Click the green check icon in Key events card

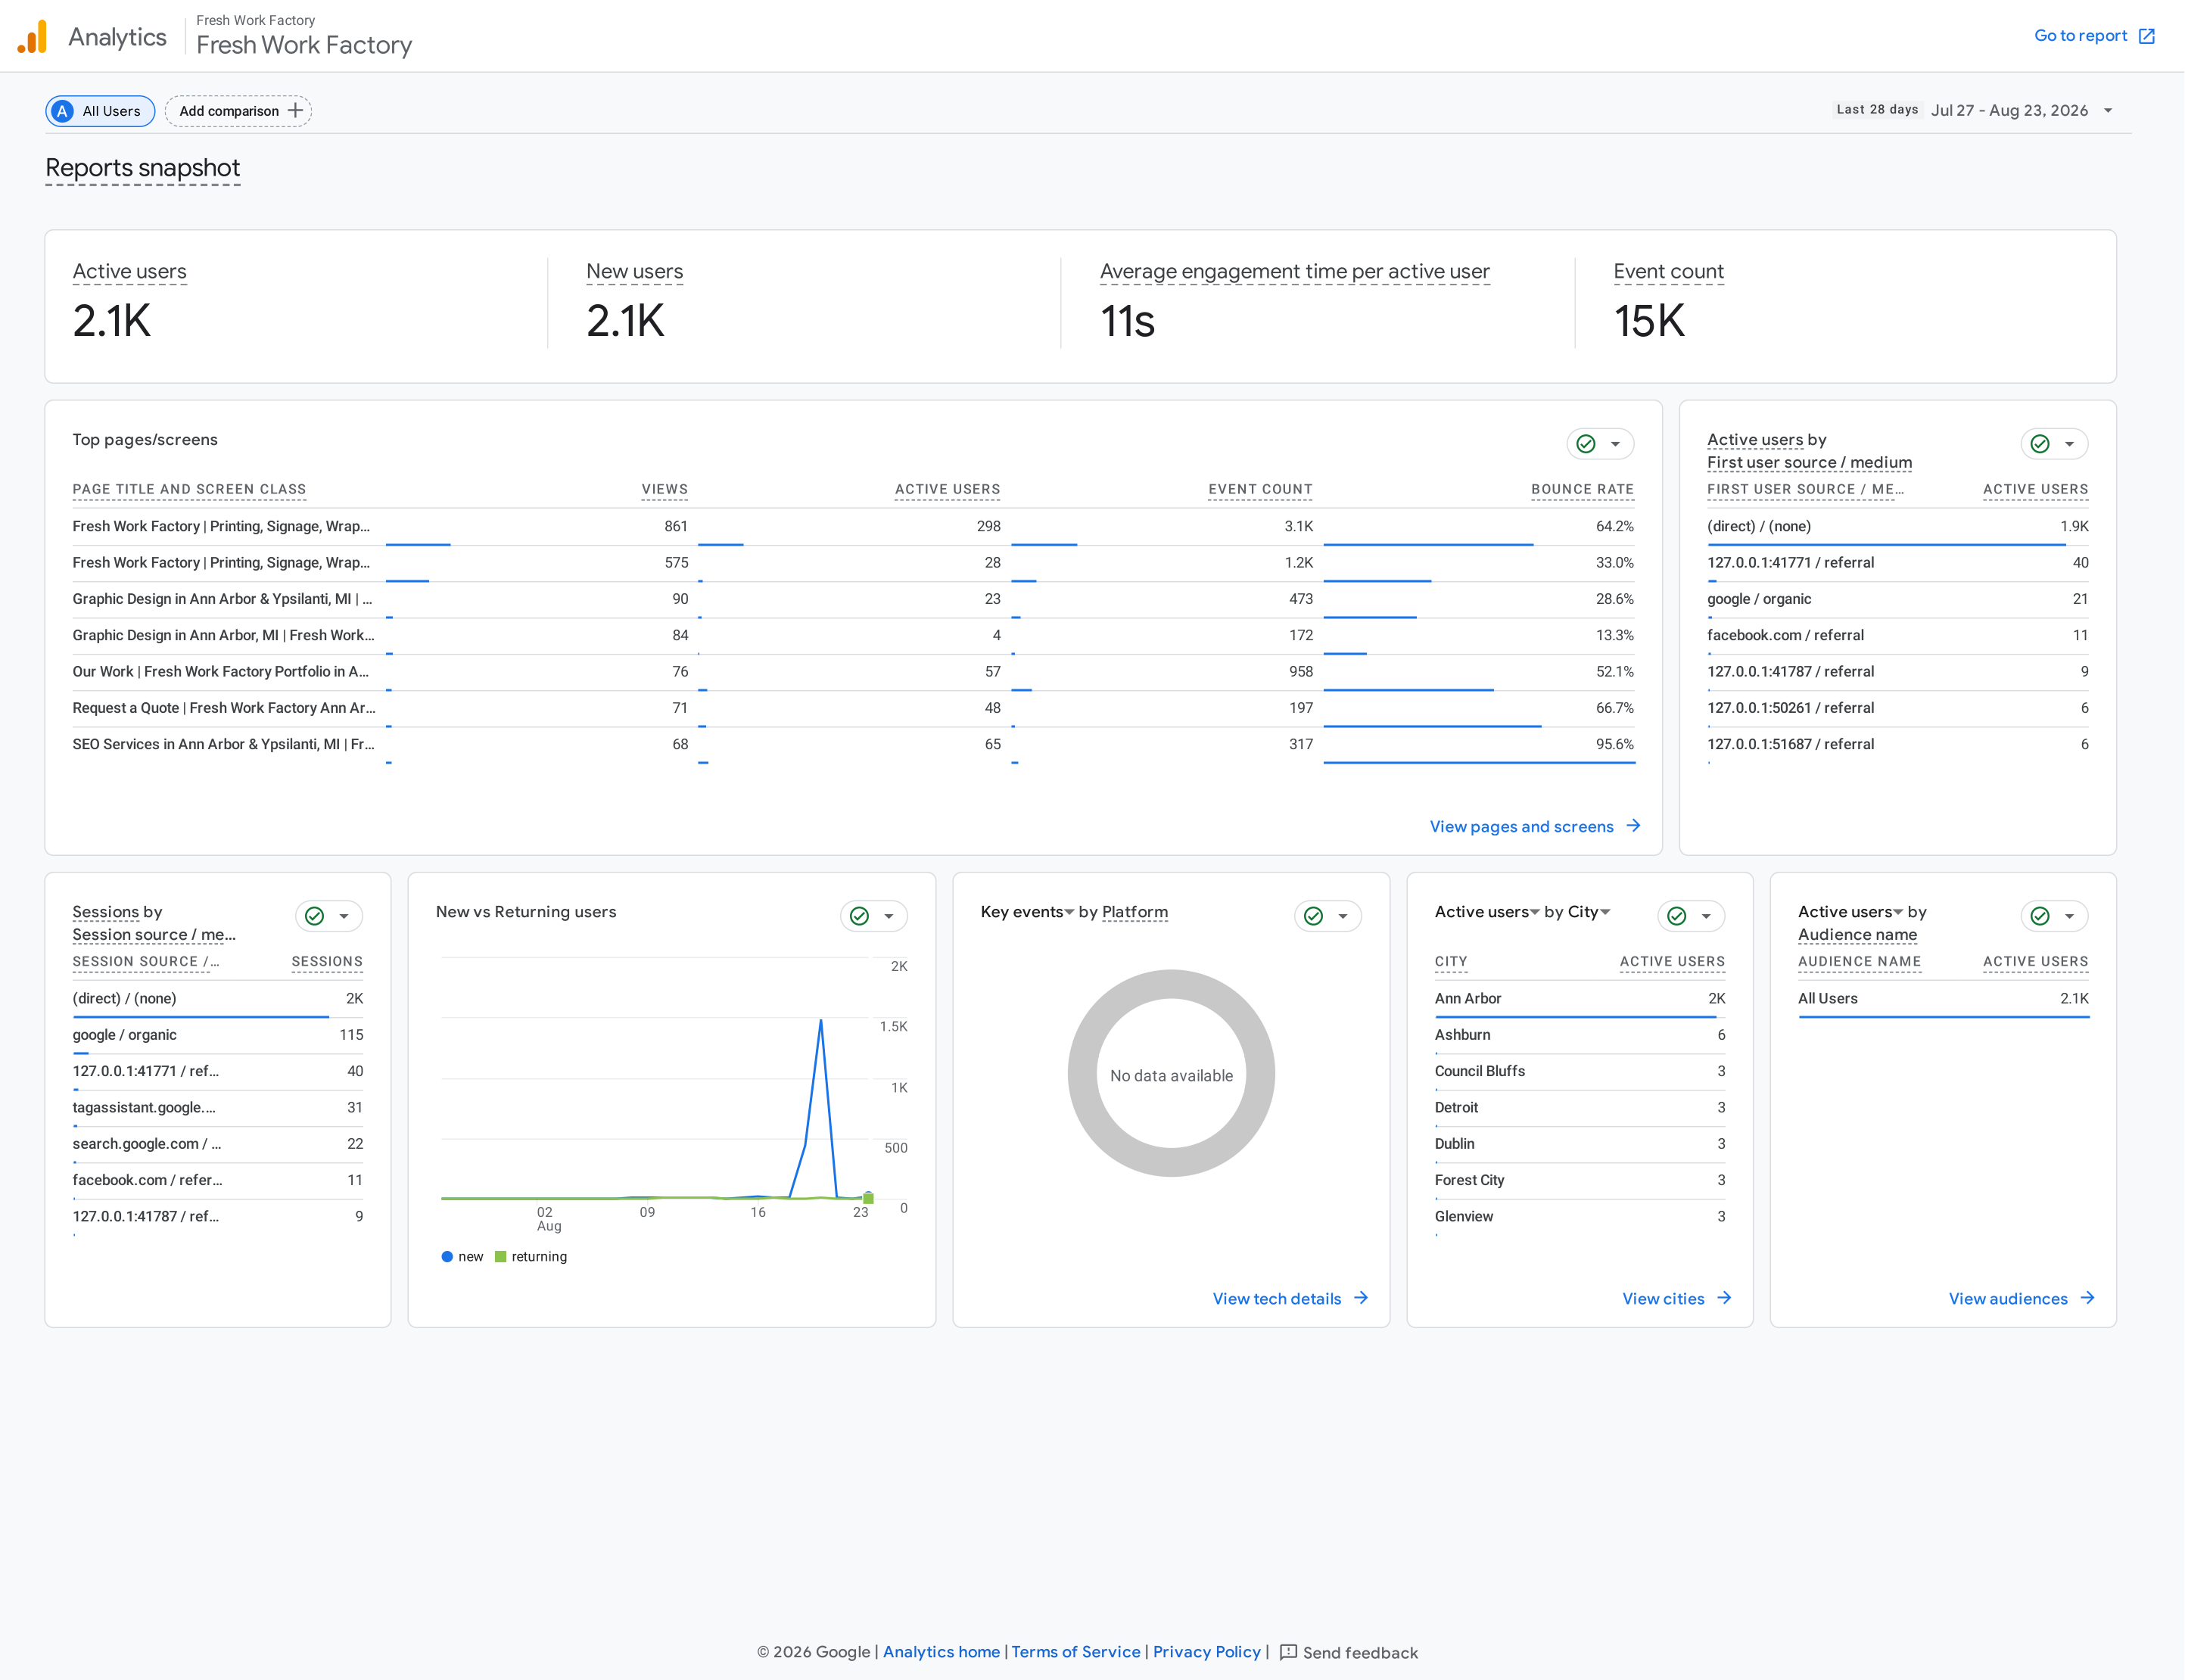point(1313,916)
